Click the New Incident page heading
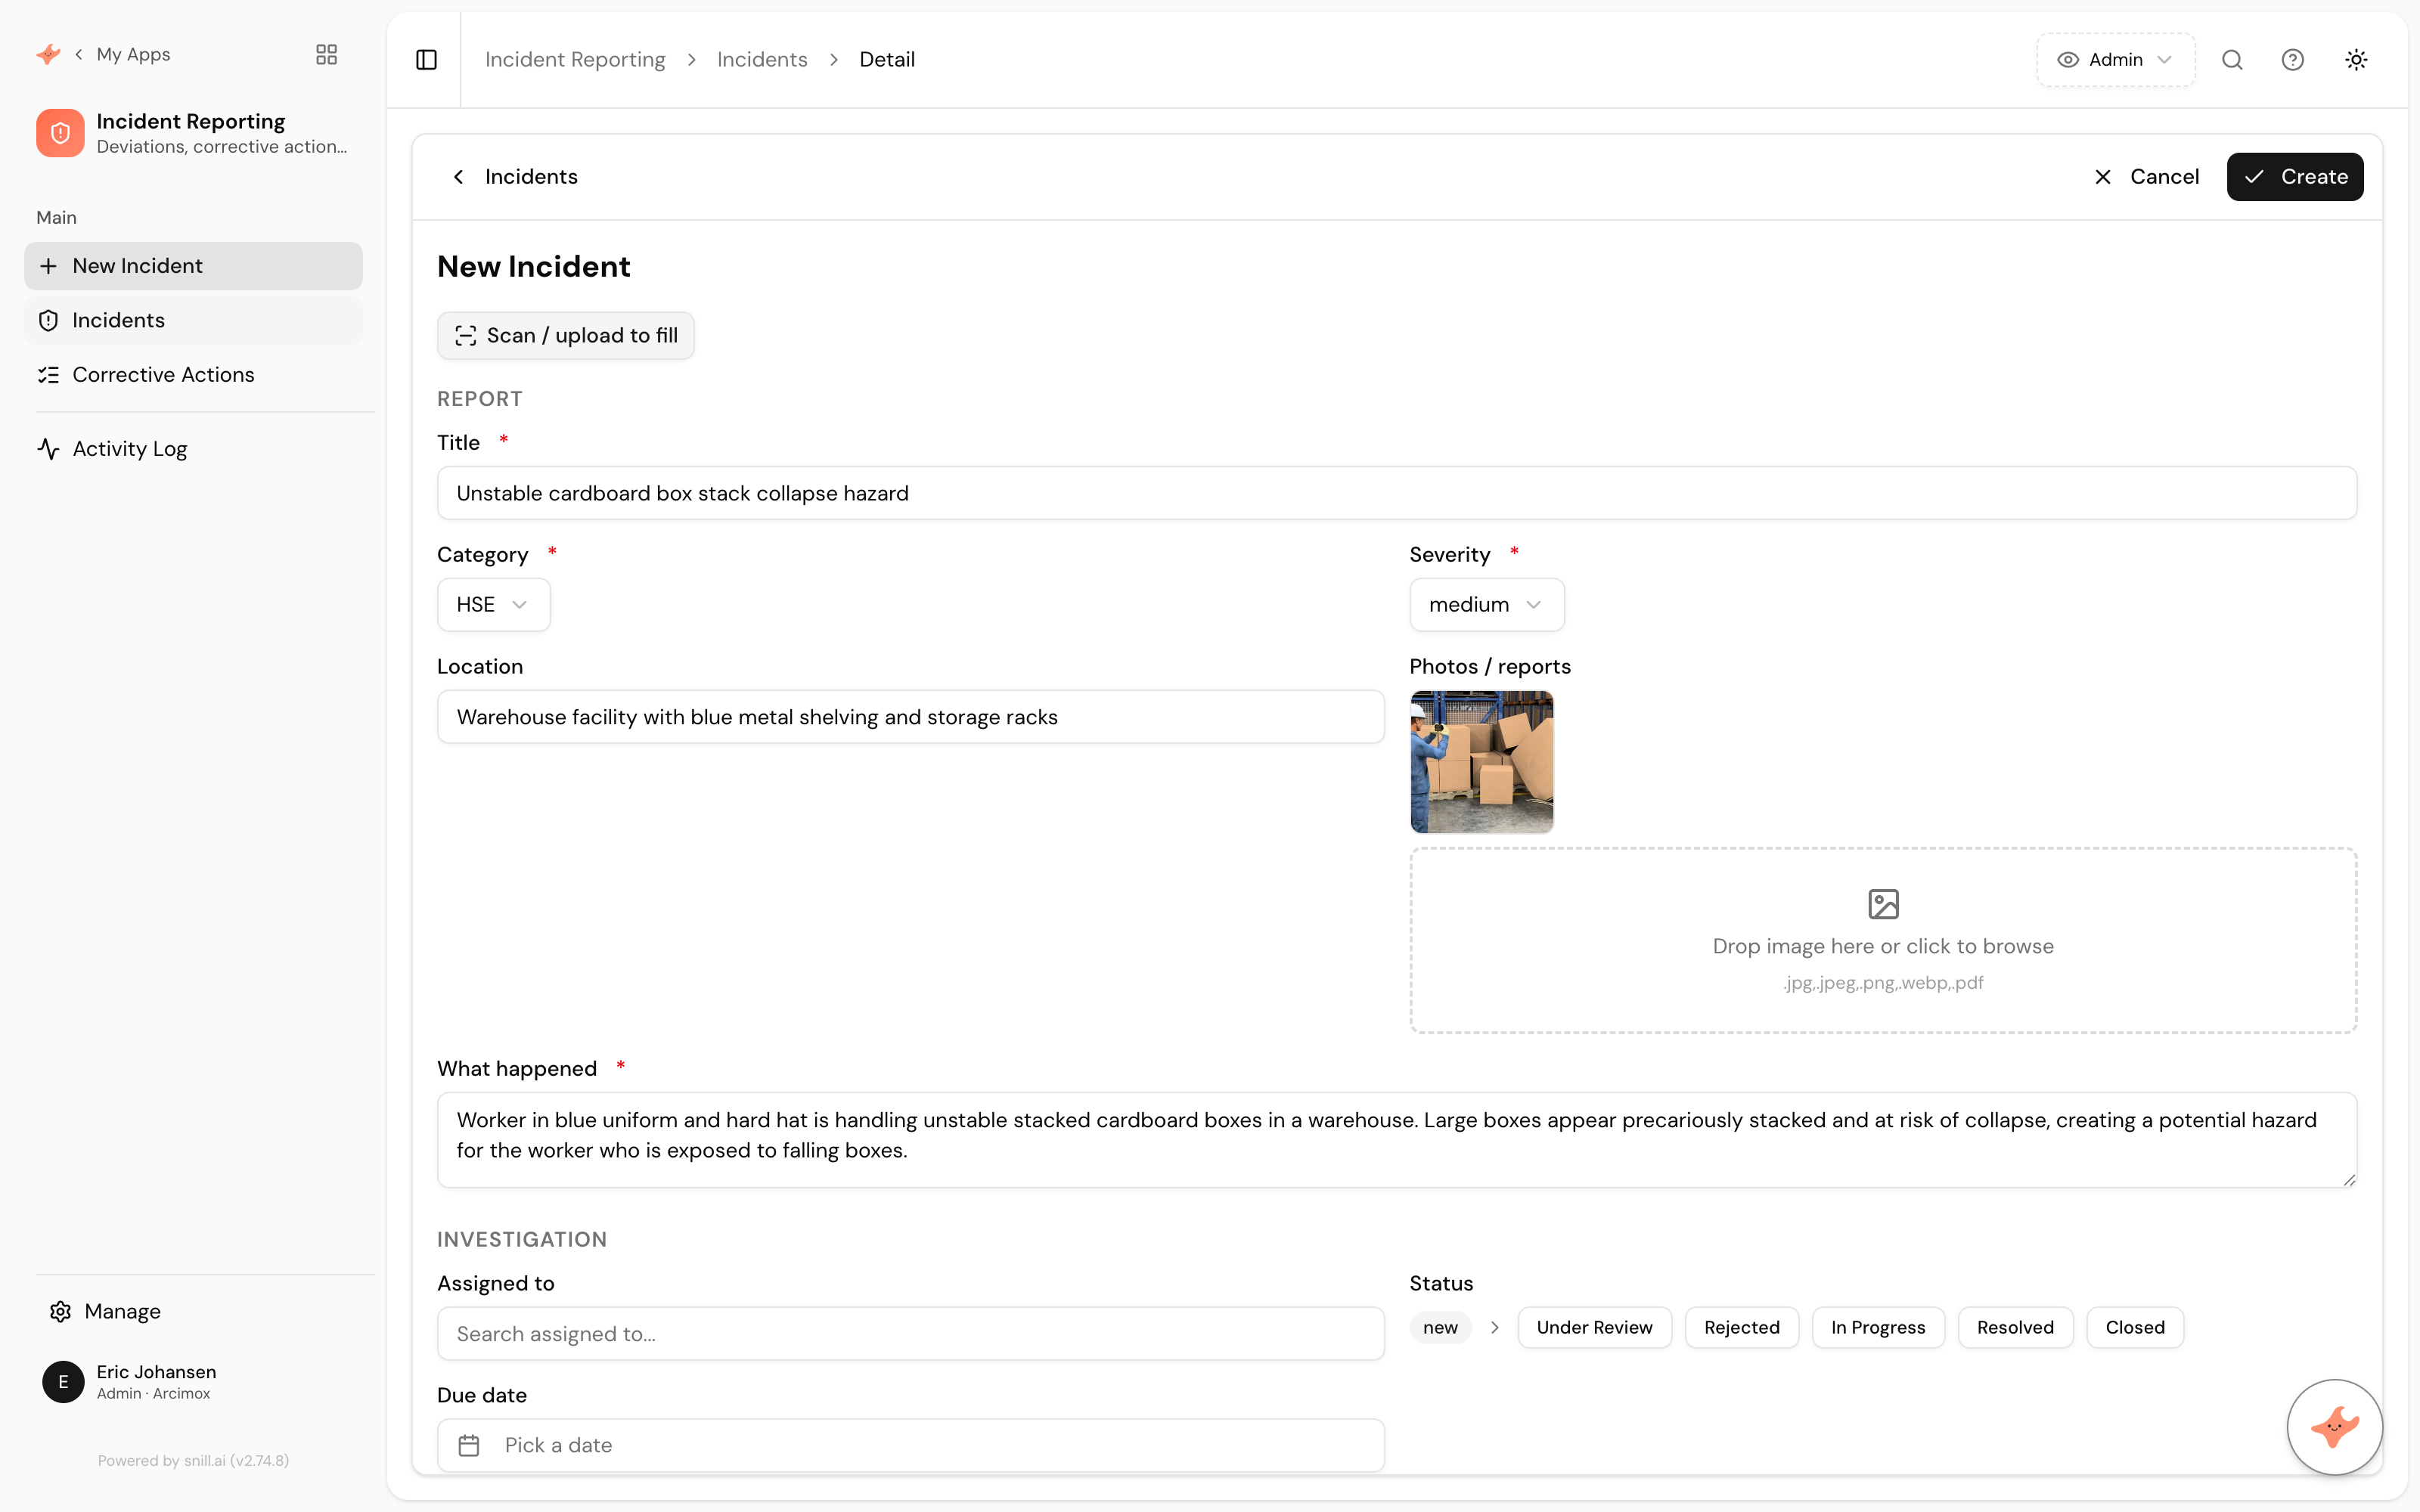 click(x=534, y=267)
